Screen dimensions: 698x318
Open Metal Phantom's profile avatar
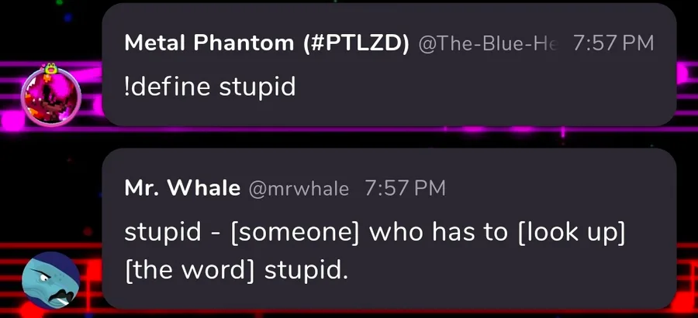(x=51, y=97)
